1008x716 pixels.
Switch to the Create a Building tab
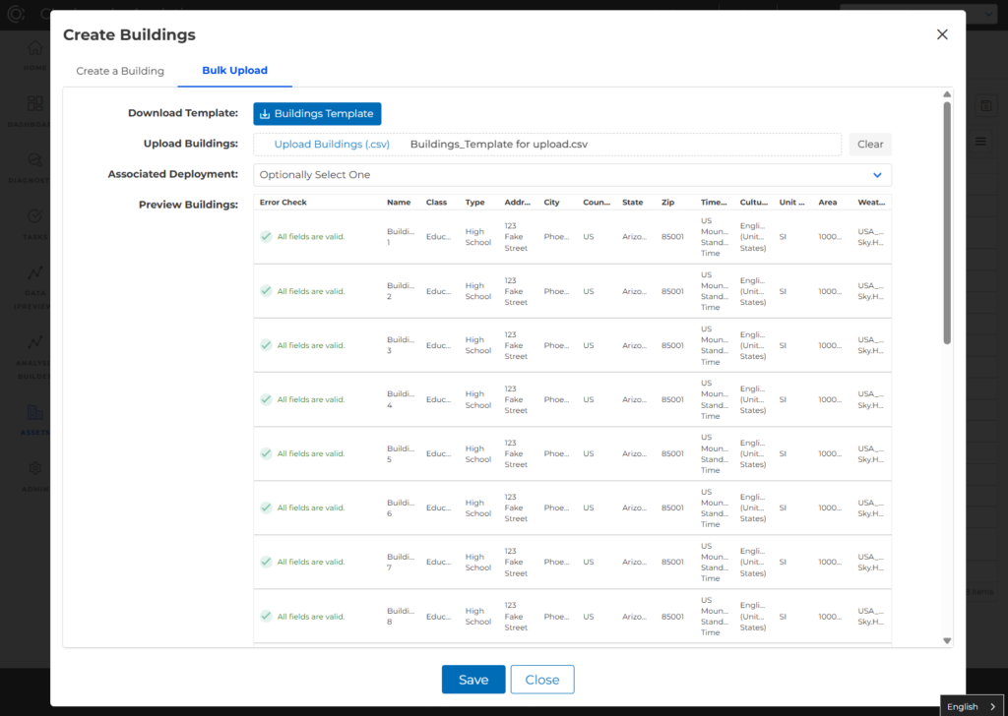pos(120,70)
